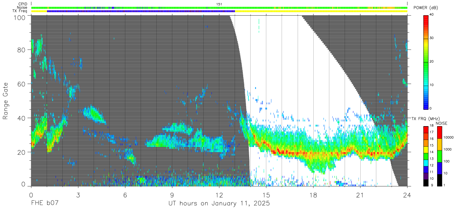The image size is (458, 211).
Task: Click the CPID value "151"
Action: [x=219, y=4]
